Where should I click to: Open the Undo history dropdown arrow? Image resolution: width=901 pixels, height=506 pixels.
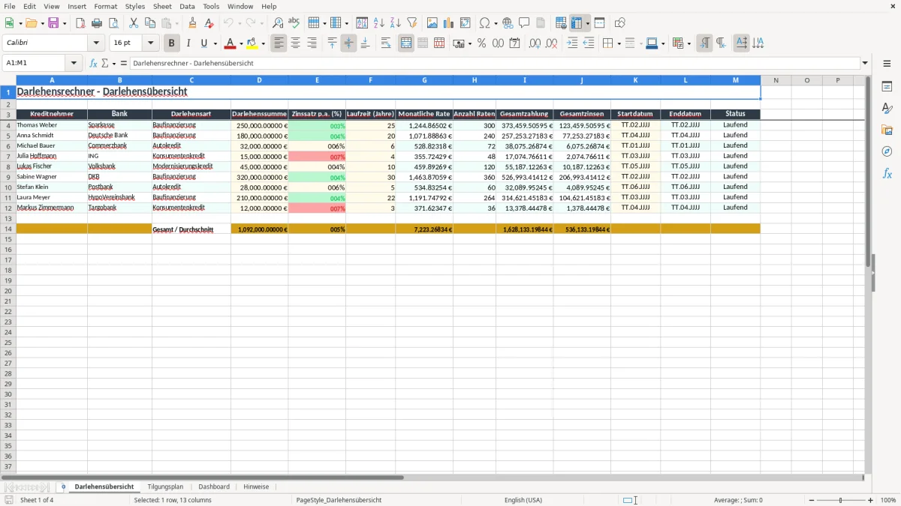pos(240,23)
